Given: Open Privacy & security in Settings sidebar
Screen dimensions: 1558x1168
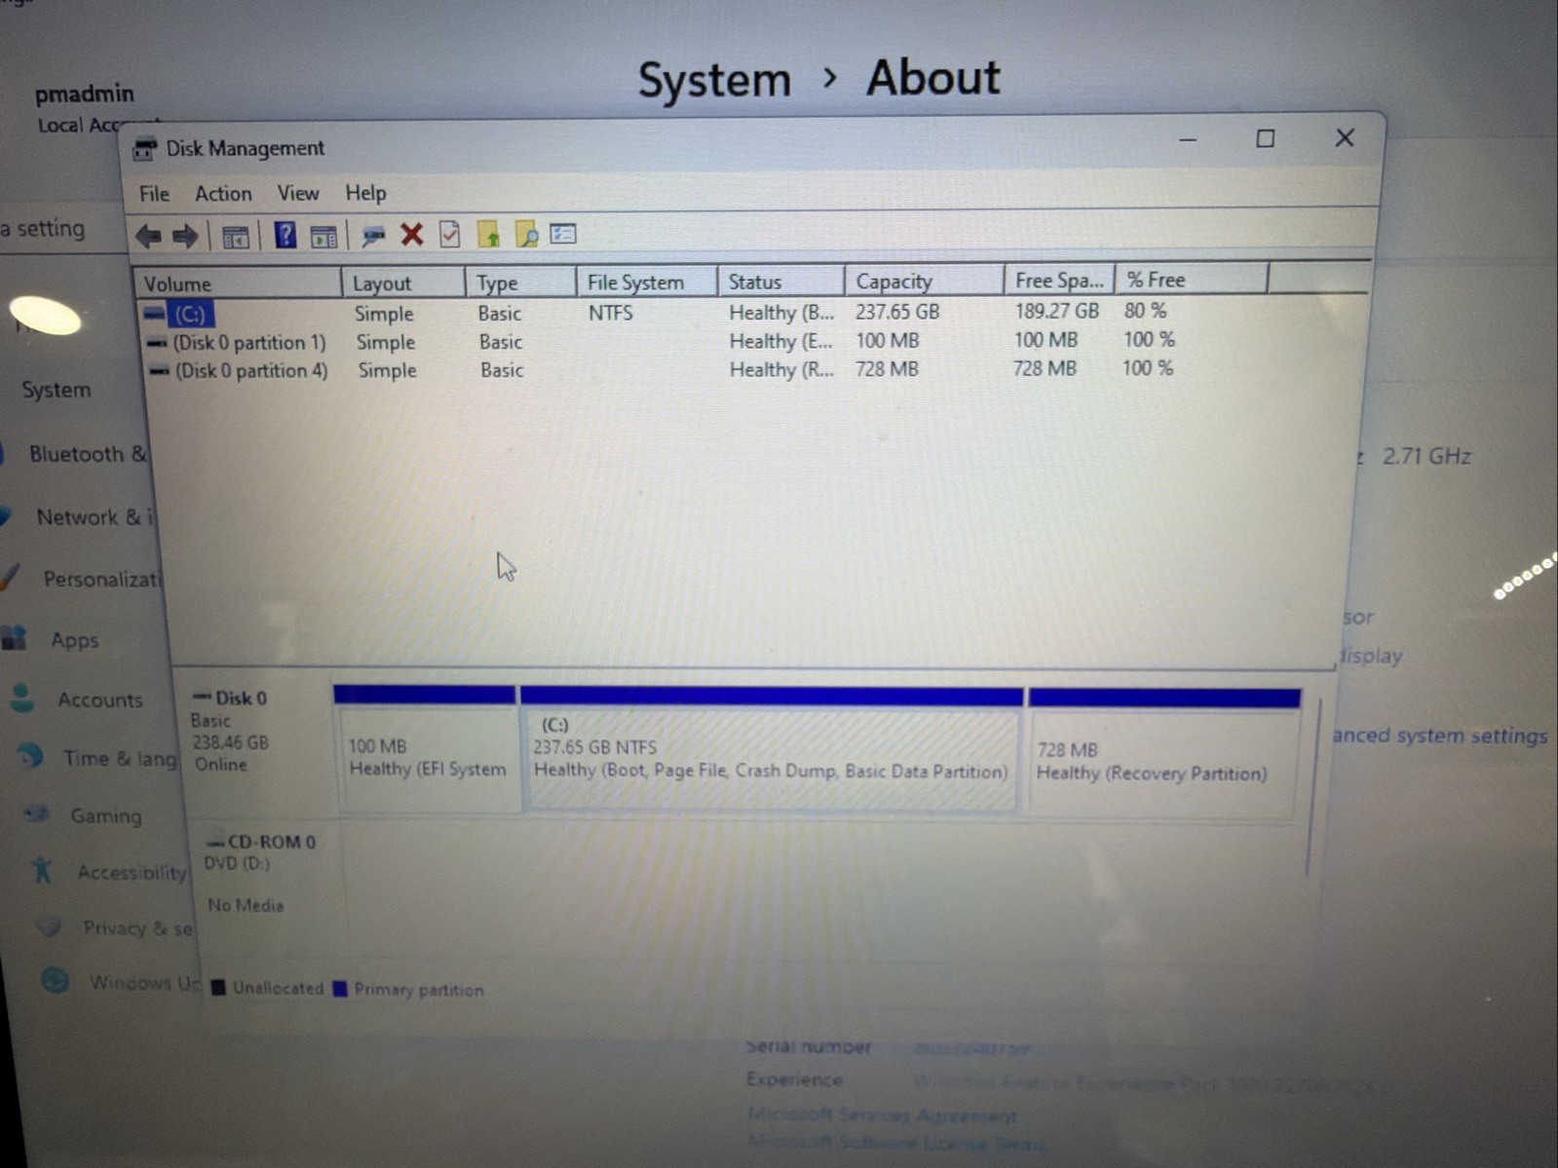Looking at the screenshot, I should tap(137, 927).
